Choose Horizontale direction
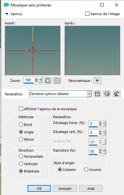The width and height of the screenshot is (124, 195). pos(21,156)
